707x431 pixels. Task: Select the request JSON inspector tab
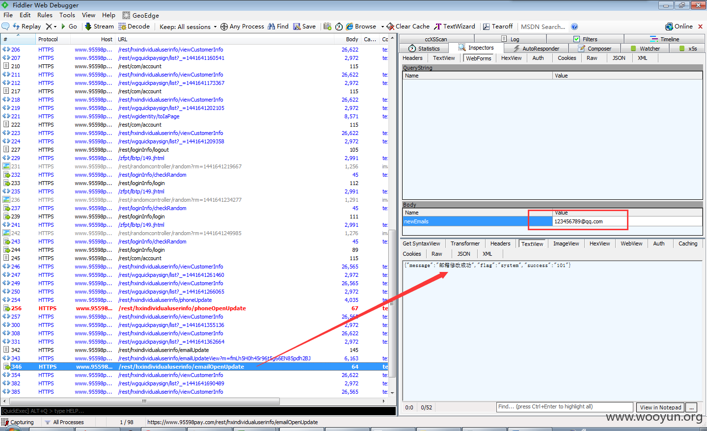click(x=619, y=58)
